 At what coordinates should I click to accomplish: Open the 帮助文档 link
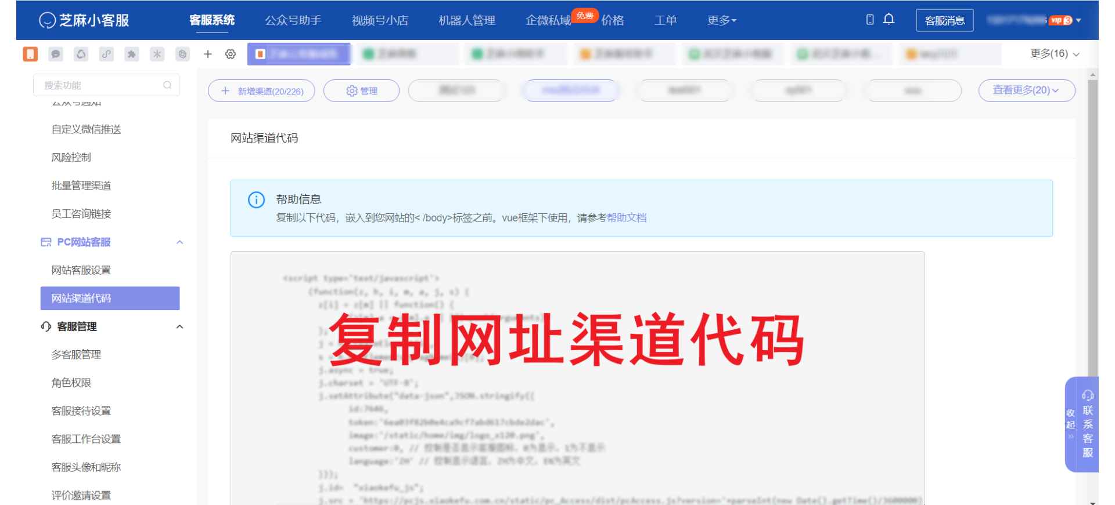click(627, 218)
